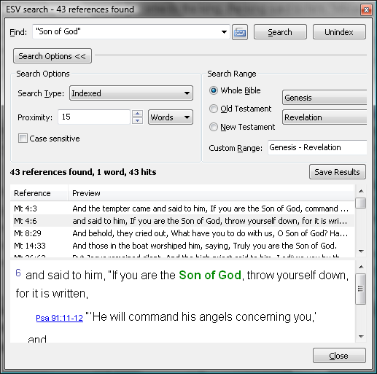
Task: Select the Mt 14:33 result row
Action: click(182, 246)
